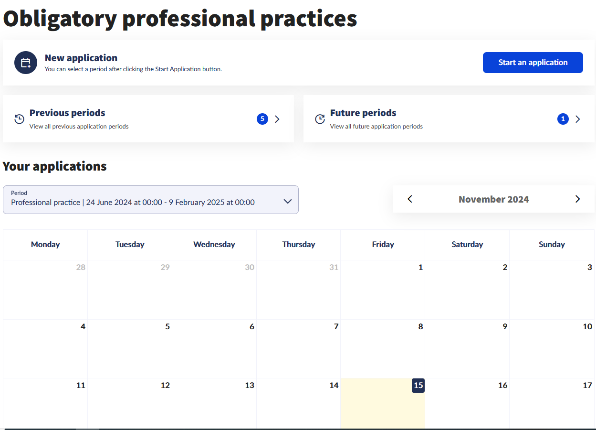Click the badge showing 1 future period
Viewport: 596px width, 430px height.
point(563,119)
